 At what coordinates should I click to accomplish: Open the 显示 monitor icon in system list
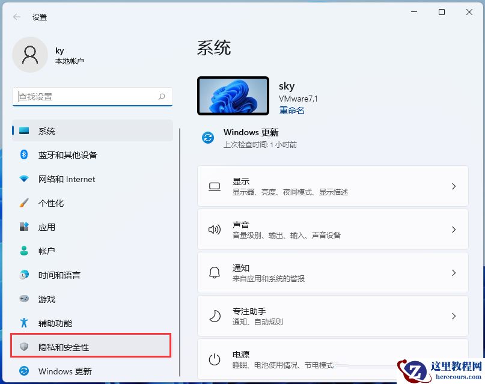215,186
